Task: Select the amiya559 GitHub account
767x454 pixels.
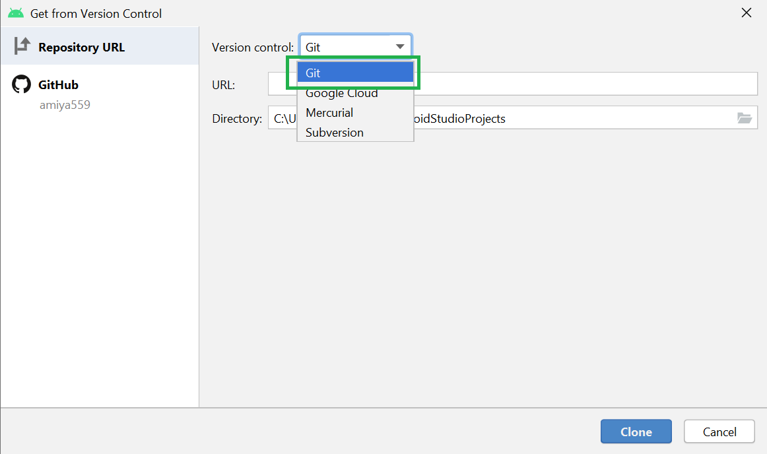Action: (64, 105)
